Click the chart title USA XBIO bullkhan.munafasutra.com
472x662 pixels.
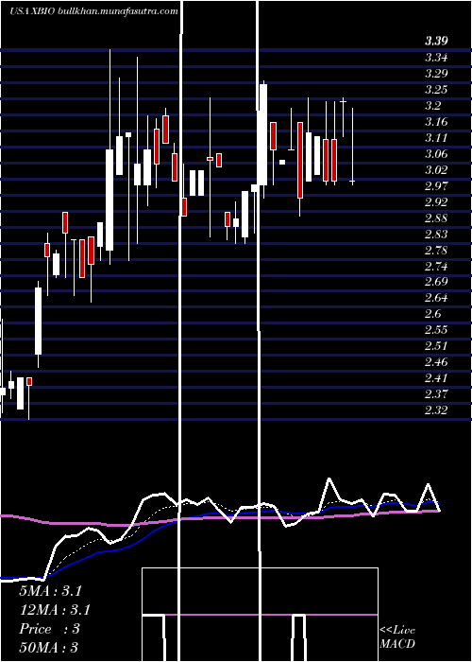coord(93,11)
